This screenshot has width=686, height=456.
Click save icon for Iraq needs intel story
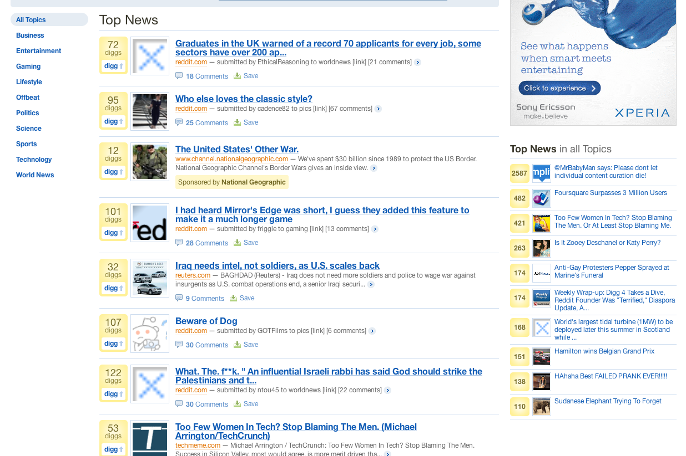[x=233, y=298]
